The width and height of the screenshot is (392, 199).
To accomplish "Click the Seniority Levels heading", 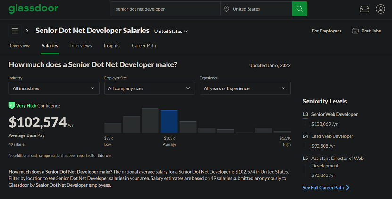I will tap(325, 101).
